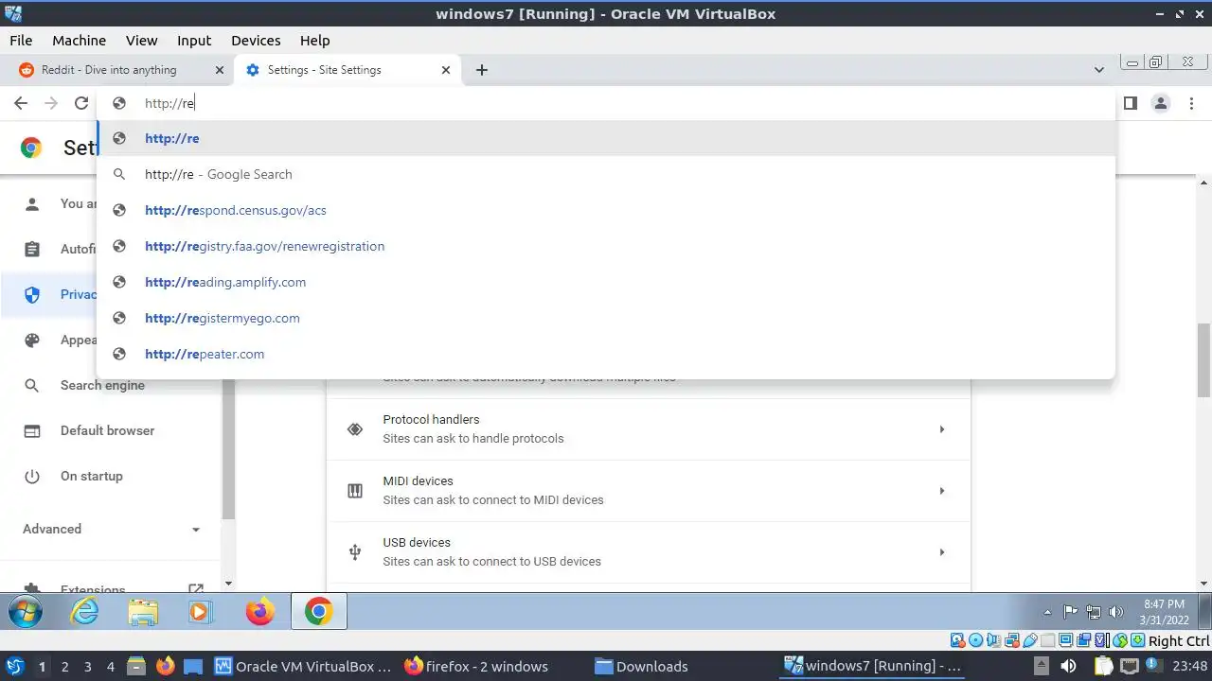Image resolution: width=1212 pixels, height=681 pixels.
Task: Open Windows Media Player in the taskbar
Action: [200, 612]
